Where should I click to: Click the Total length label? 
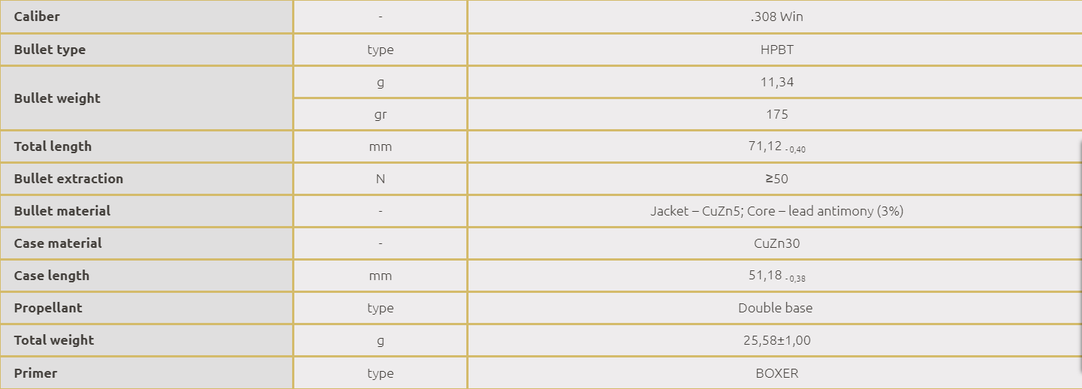pos(53,146)
